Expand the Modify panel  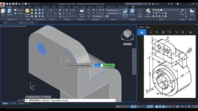pyautogui.click(x=67, y=19)
